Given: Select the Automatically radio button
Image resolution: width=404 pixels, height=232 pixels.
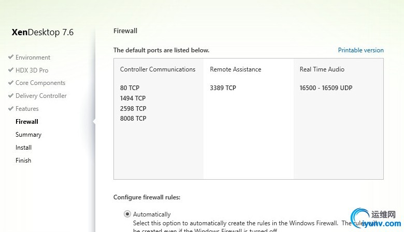Looking at the screenshot, I should 127,214.
